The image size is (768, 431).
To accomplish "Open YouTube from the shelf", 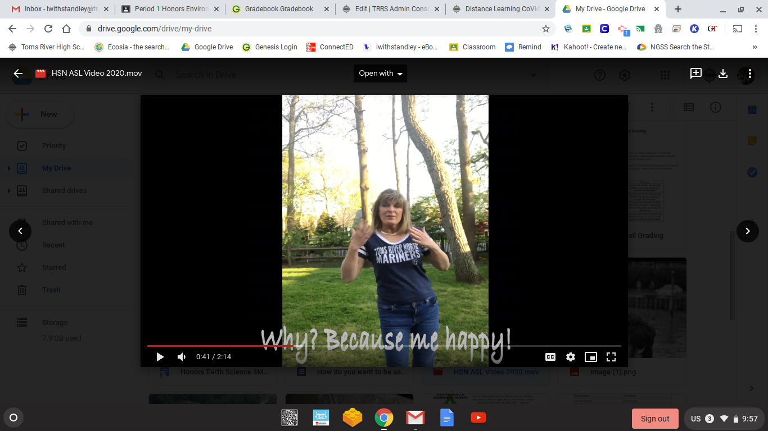I will (x=478, y=418).
